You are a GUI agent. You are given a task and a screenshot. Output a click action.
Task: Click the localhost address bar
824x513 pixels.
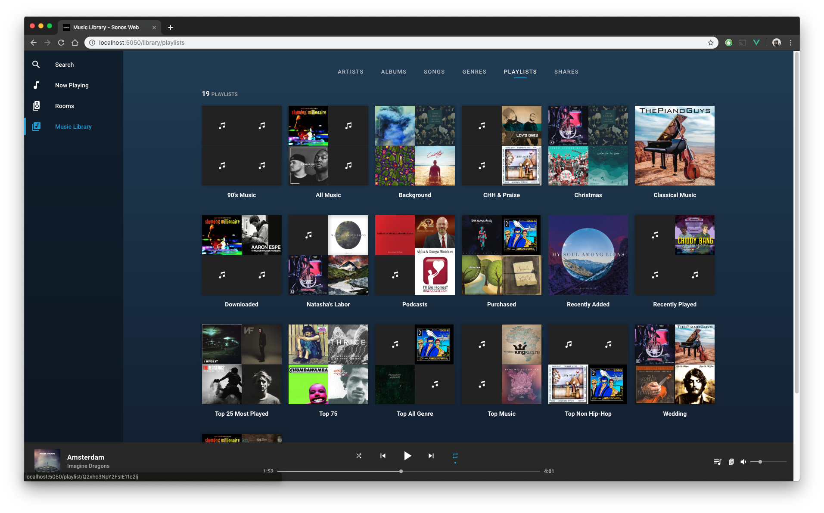click(x=401, y=43)
